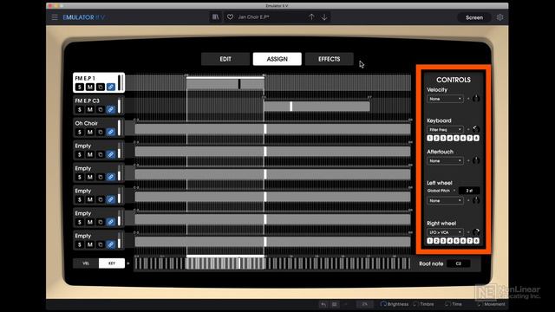This screenshot has width=555, height=312.
Task: Open the Aftertouch destination dropdown
Action: click(445, 161)
